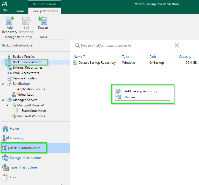199x185 pixels.
Task: Collapse the SureBackup tree node
Action: 3,84
